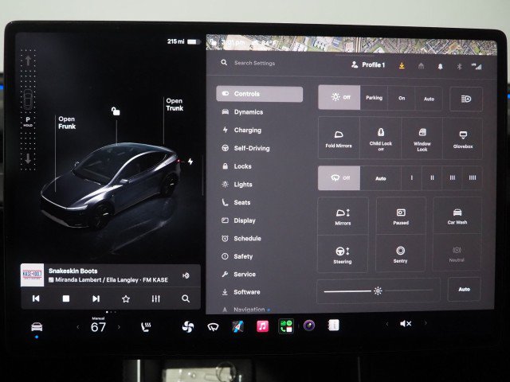Viewport: 510px width, 382px height.
Task: Open Profile 1 driver profile
Action: click(x=368, y=65)
